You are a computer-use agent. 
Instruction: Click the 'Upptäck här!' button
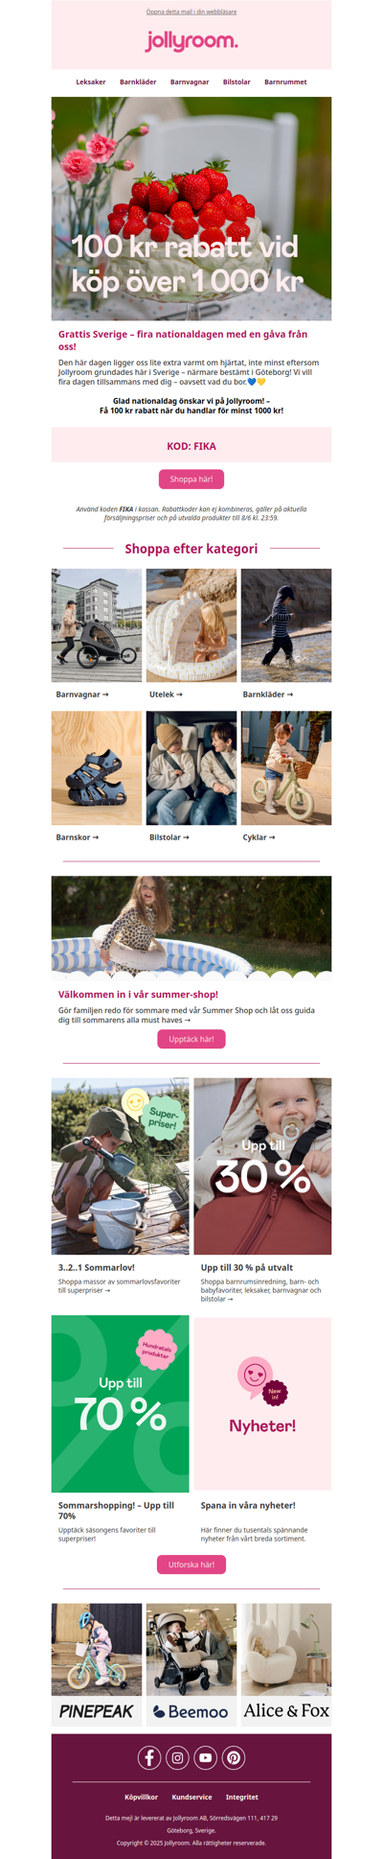[191, 1039]
